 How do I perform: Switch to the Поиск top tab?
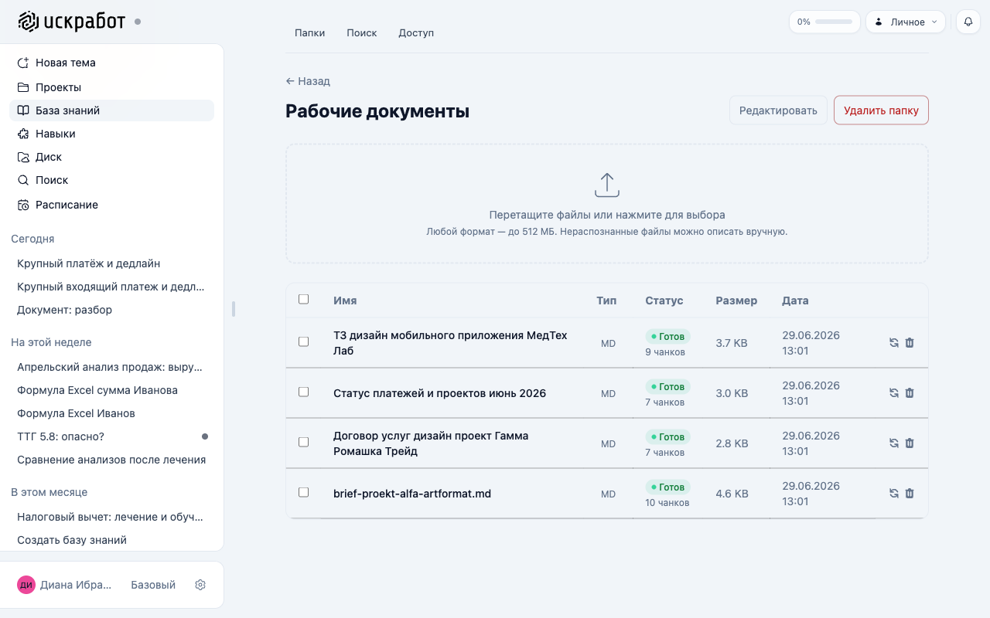[362, 33]
